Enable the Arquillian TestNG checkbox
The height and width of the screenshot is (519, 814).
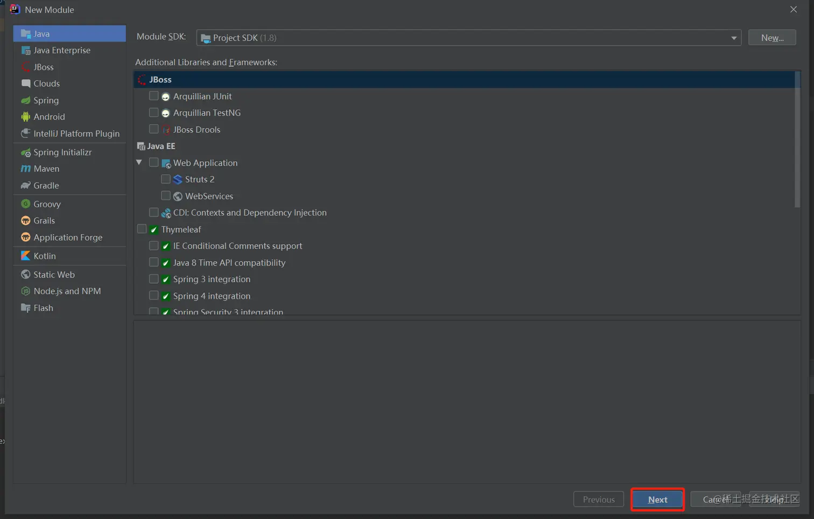pyautogui.click(x=154, y=113)
